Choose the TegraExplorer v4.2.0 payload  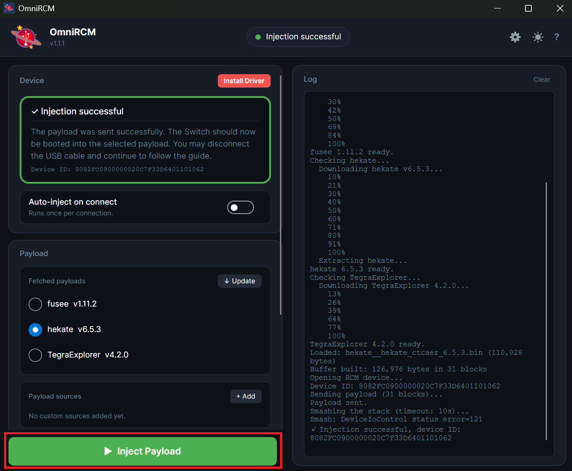tap(35, 355)
